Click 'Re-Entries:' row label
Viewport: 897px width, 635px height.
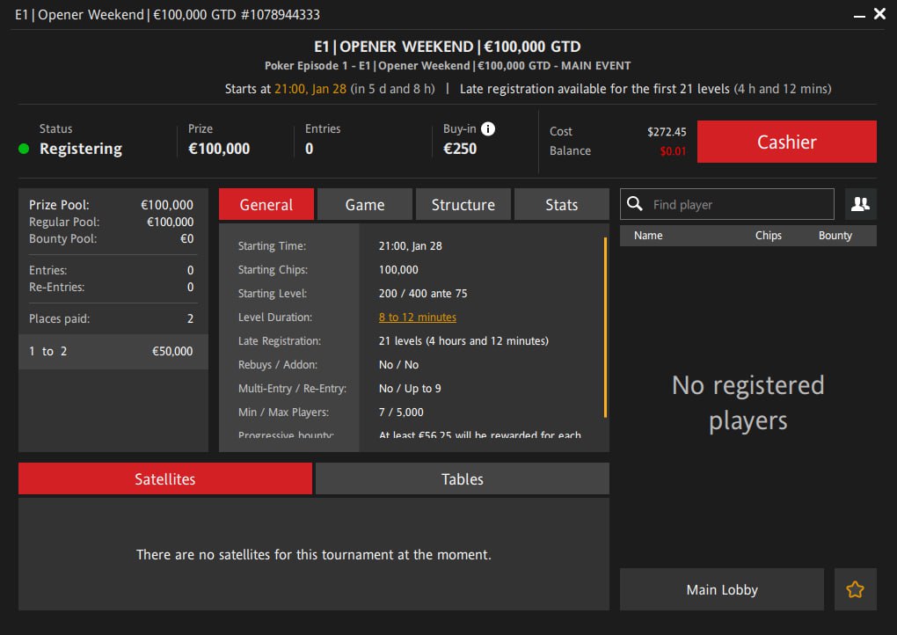pos(56,287)
